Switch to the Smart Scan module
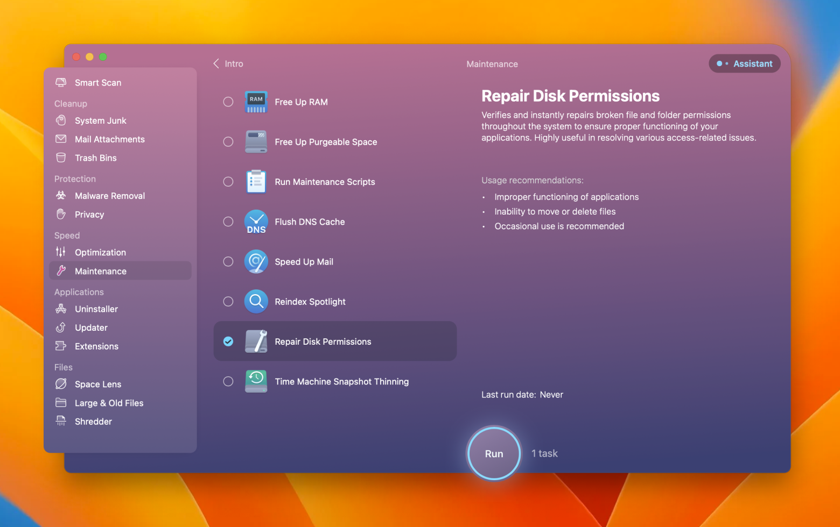This screenshot has width=840, height=527. point(98,83)
